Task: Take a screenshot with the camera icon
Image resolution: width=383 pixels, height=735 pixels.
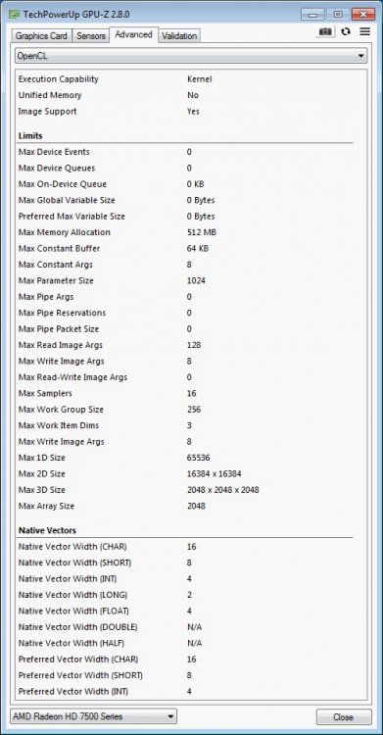Action: 325,32
